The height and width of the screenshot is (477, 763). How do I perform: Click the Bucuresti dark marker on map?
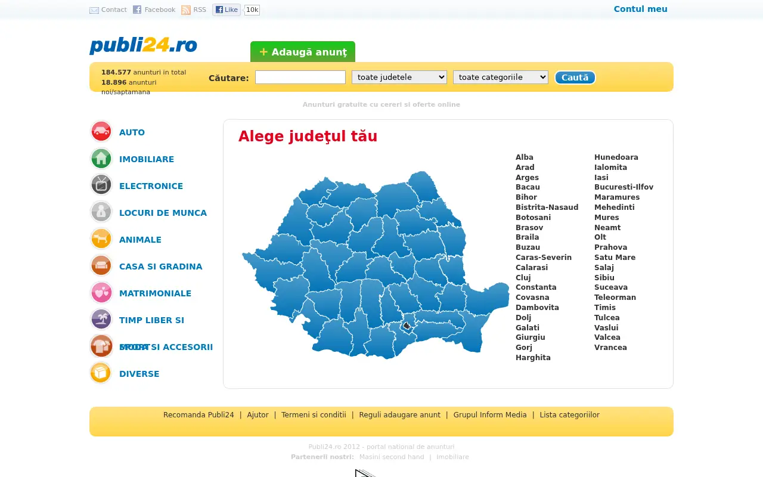point(407,326)
